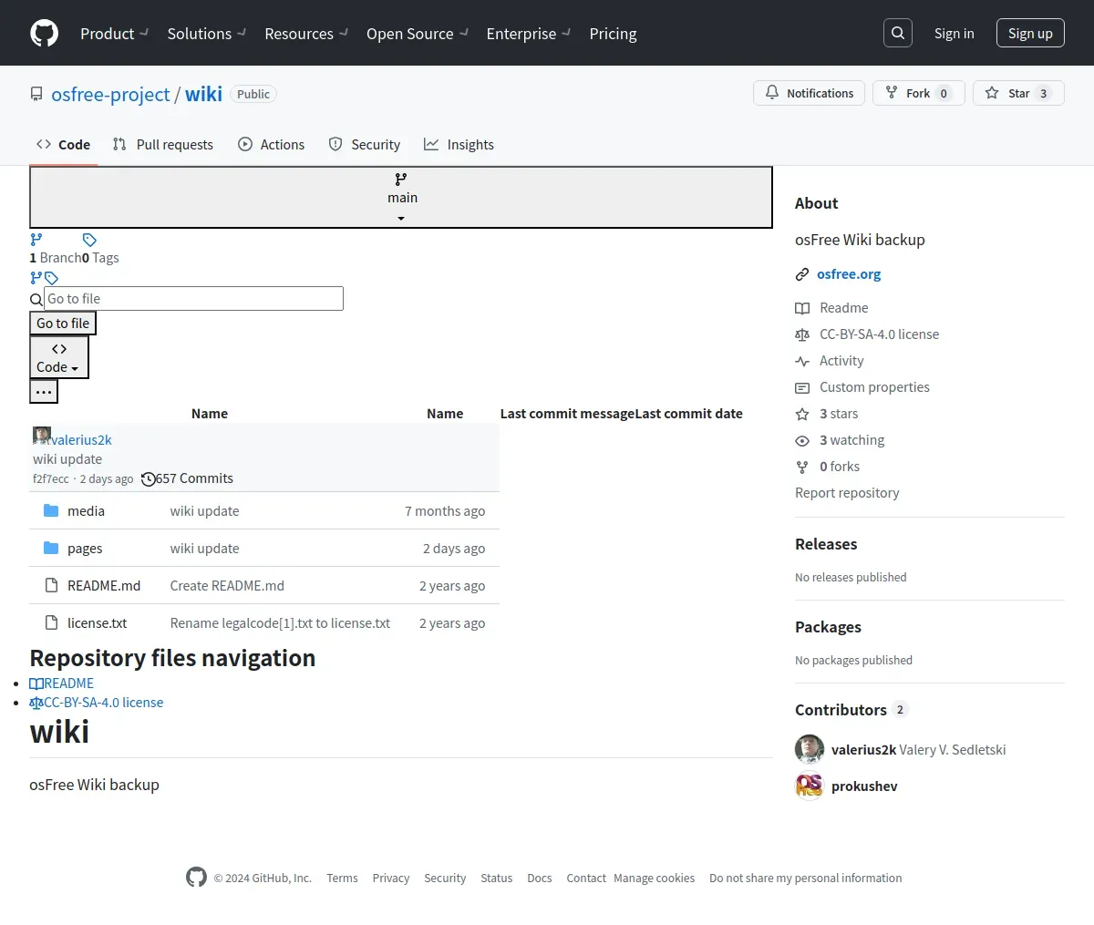Viewport: 1094px width, 925px height.
Task: Switch to the Actions tab
Action: [x=271, y=144]
